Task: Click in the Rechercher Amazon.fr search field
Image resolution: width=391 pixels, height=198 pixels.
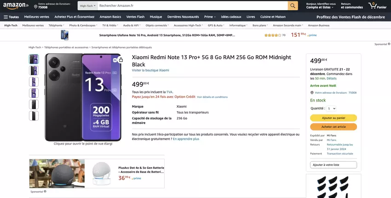Action: click(192, 6)
